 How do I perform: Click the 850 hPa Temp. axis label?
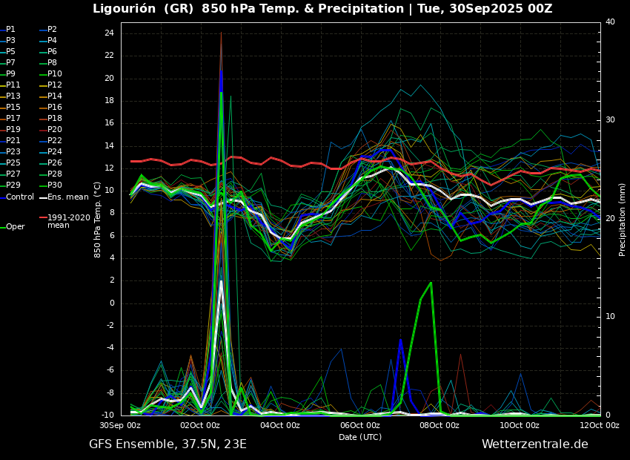98,219
